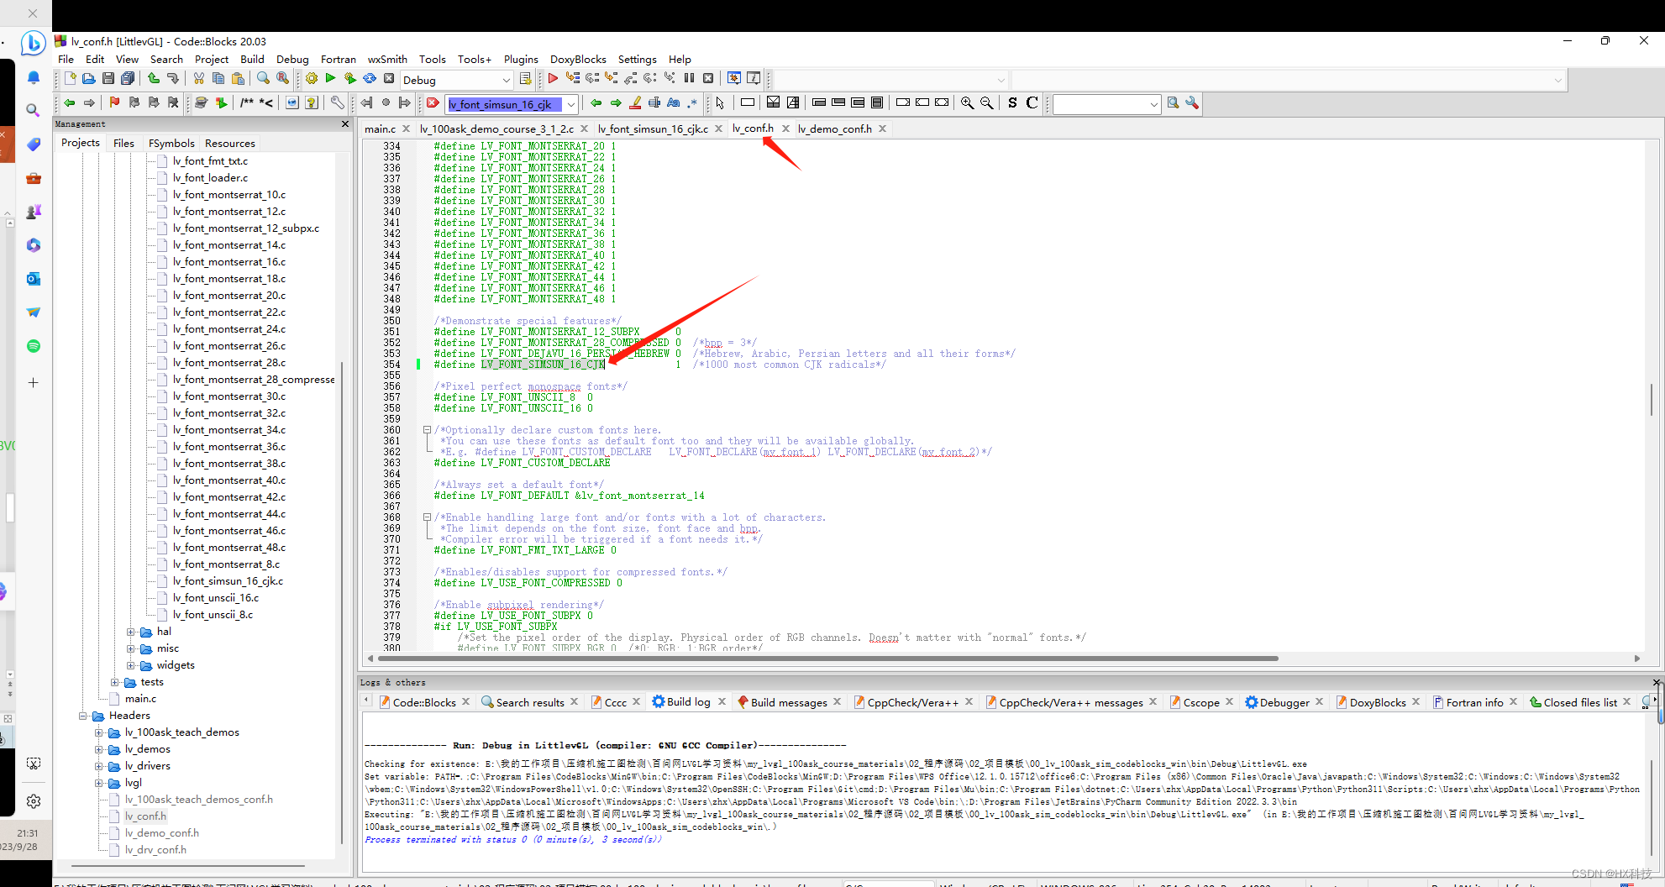
Task: Click the Paste clipboard icon
Action: (x=239, y=79)
